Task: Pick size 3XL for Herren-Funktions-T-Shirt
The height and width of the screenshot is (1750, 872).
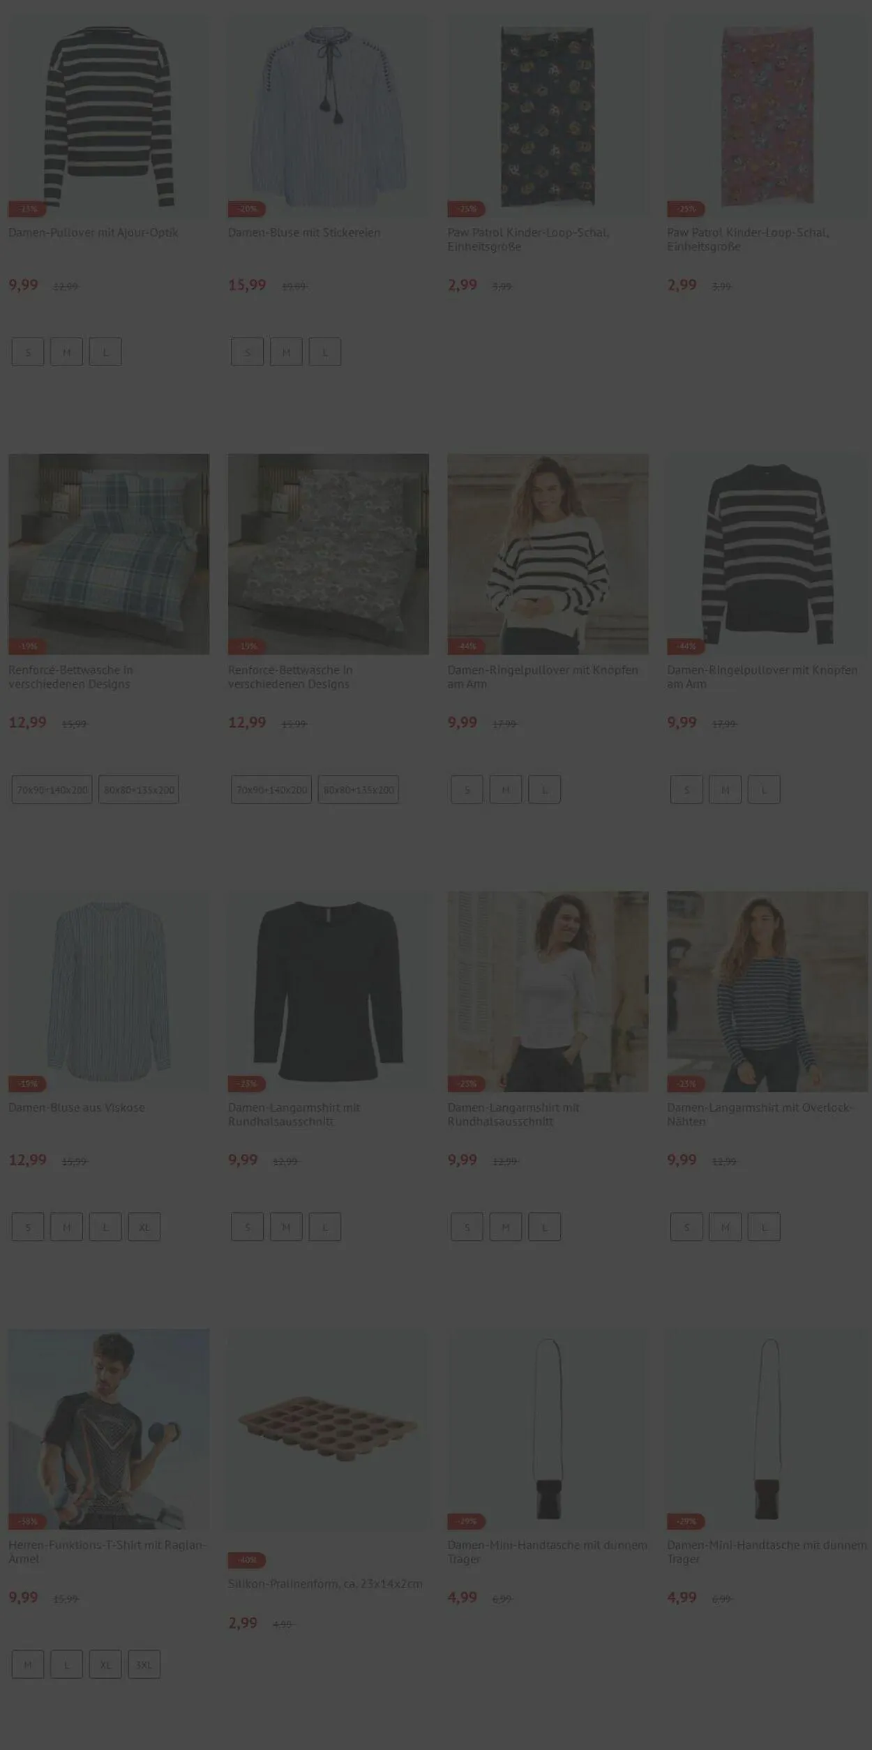Action: 144,1664
